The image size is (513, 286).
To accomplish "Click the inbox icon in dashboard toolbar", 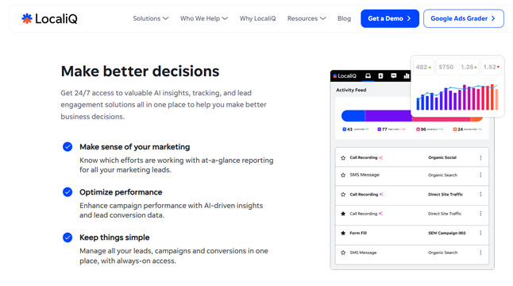I will pos(368,76).
